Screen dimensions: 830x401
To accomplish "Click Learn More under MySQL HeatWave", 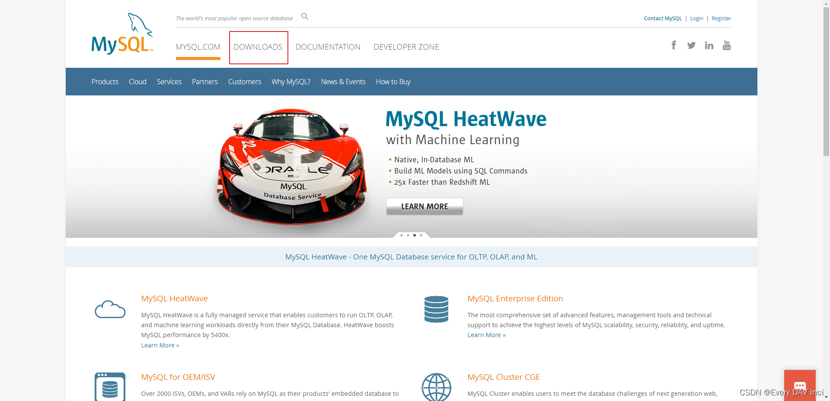I will [x=160, y=345].
